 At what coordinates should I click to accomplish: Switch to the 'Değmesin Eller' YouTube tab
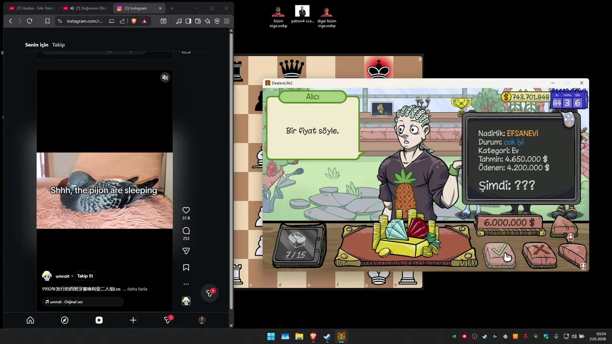point(86,8)
